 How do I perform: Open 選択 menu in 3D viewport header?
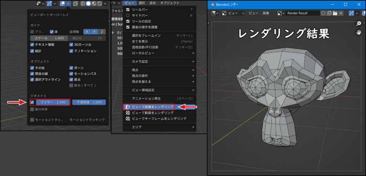pos(142,3)
